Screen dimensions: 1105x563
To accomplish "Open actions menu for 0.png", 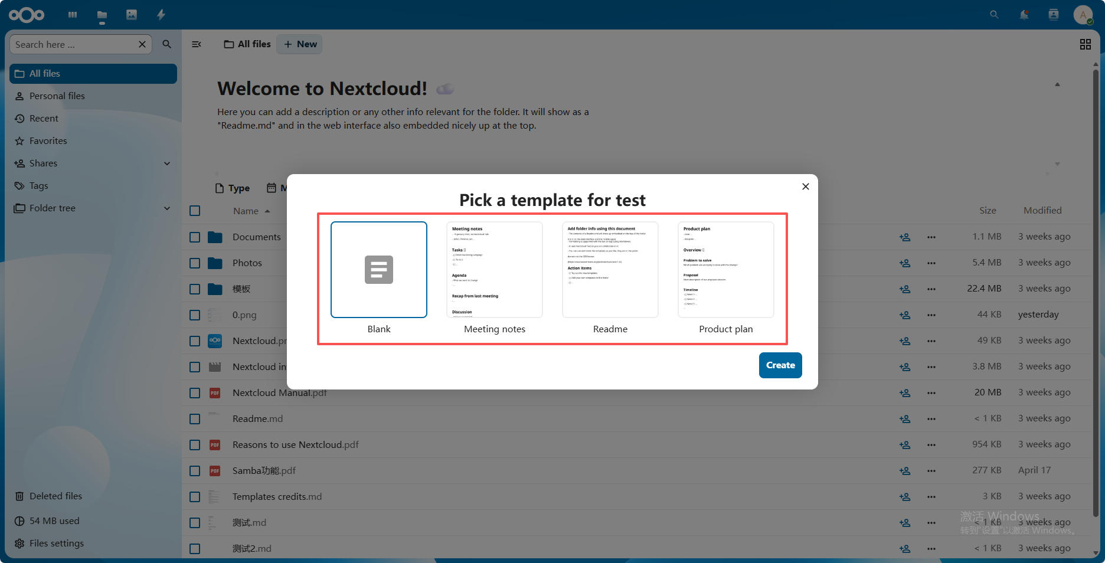I will (931, 315).
